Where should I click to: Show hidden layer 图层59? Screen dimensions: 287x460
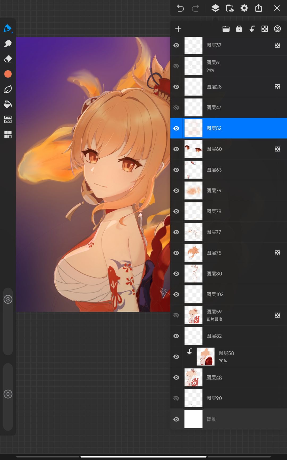pyautogui.click(x=176, y=315)
